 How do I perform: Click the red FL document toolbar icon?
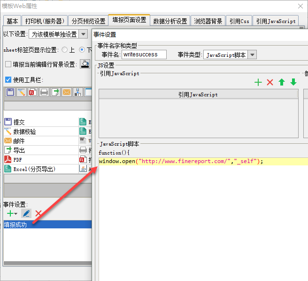(x=32, y=92)
